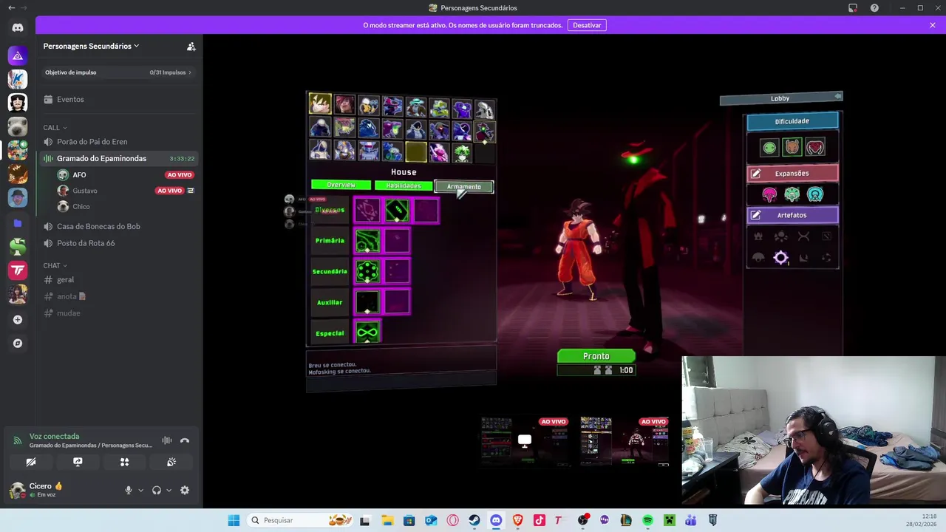The image size is (946, 532).
Task: Select the red TFT server icon
Action: (18, 270)
